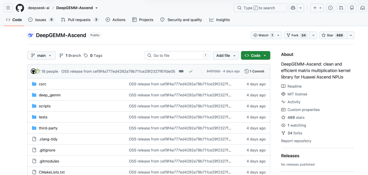Open the Add file dropdown
Image resolution: width=368 pixels, height=175 pixels.
pos(226,55)
